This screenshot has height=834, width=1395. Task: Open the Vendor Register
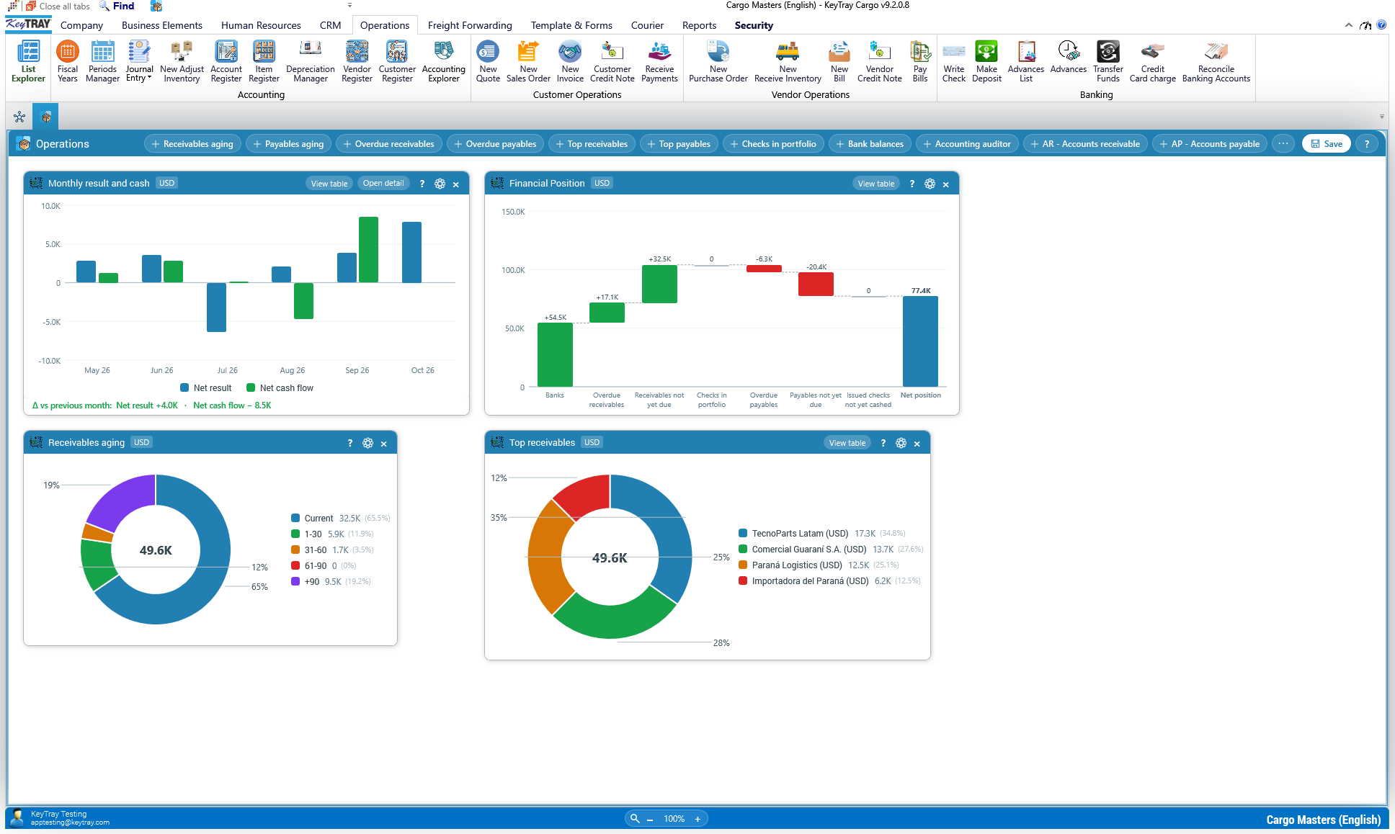pyautogui.click(x=357, y=61)
